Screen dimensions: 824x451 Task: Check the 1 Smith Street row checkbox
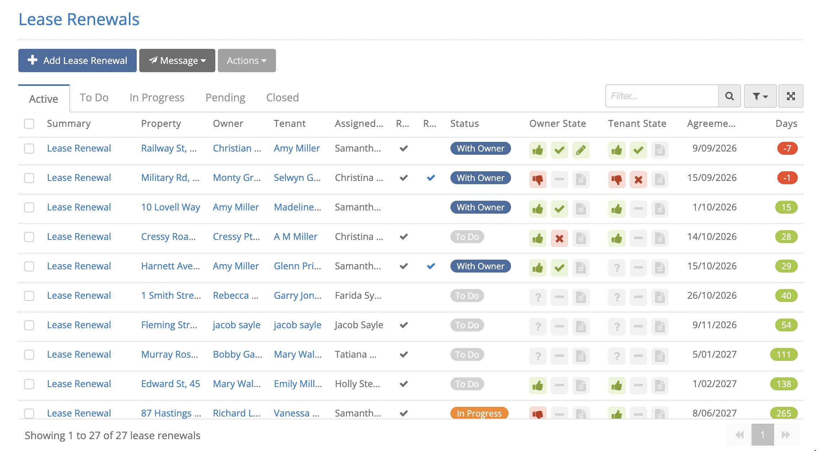point(29,296)
